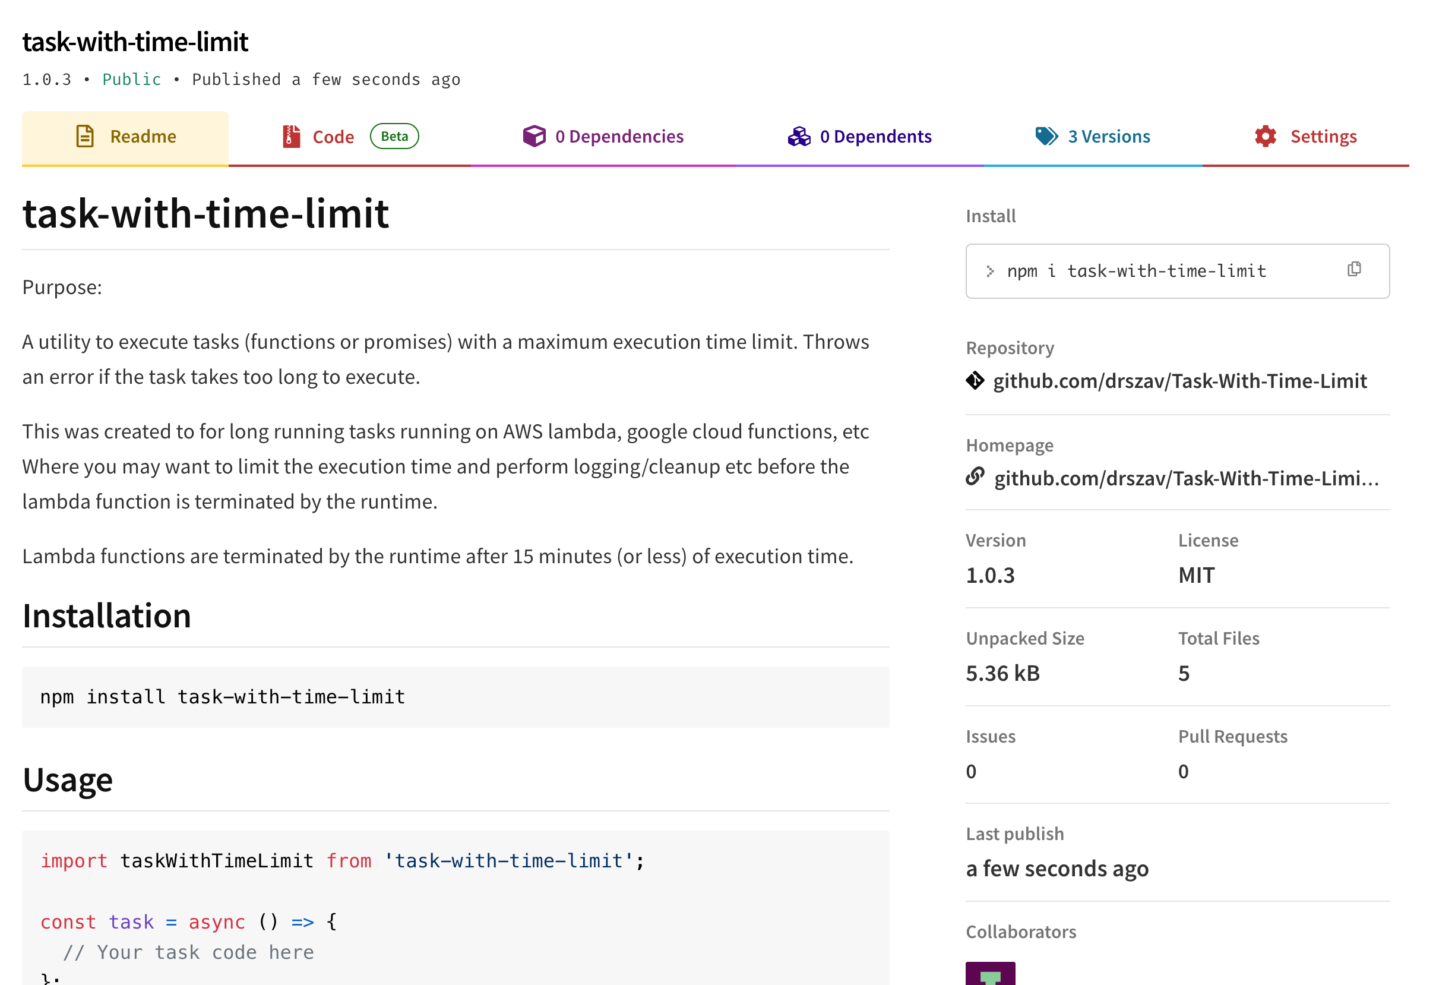Click the Repository label
This screenshot has height=985, width=1455.
click(x=1010, y=348)
